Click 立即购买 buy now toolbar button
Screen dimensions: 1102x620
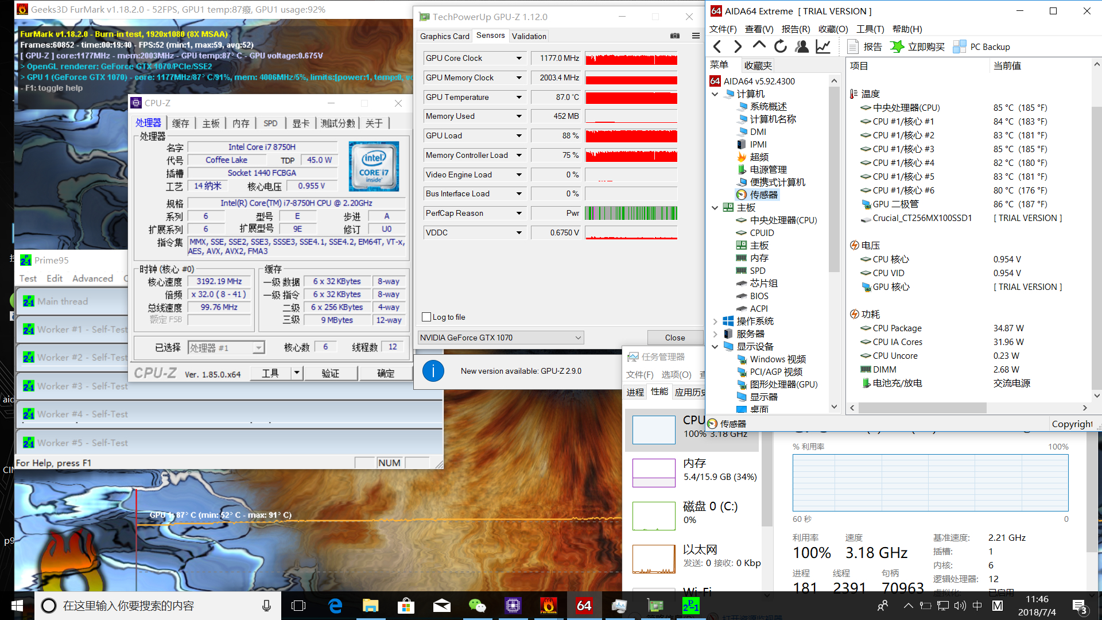point(917,46)
